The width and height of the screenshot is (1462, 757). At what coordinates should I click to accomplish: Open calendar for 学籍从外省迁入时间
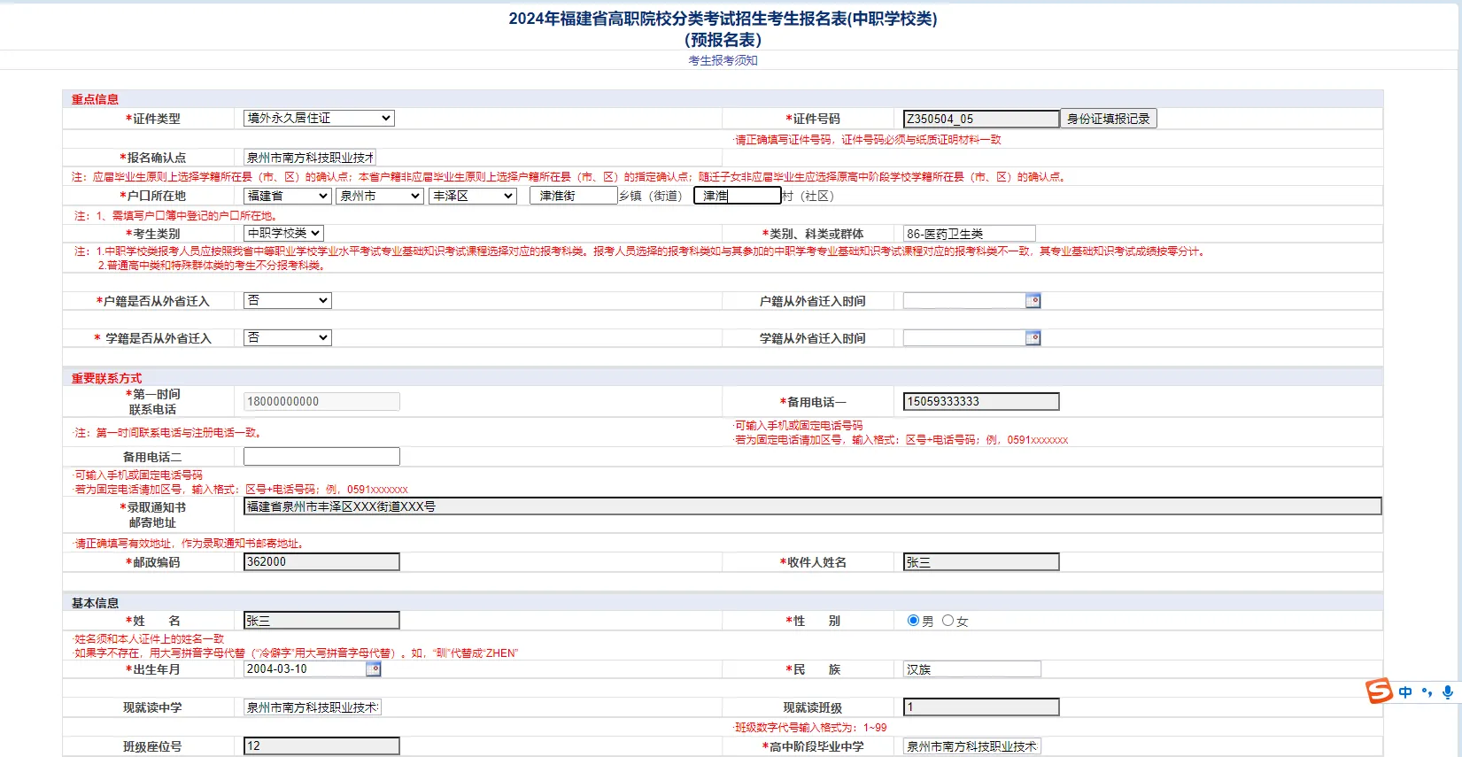tap(1033, 338)
